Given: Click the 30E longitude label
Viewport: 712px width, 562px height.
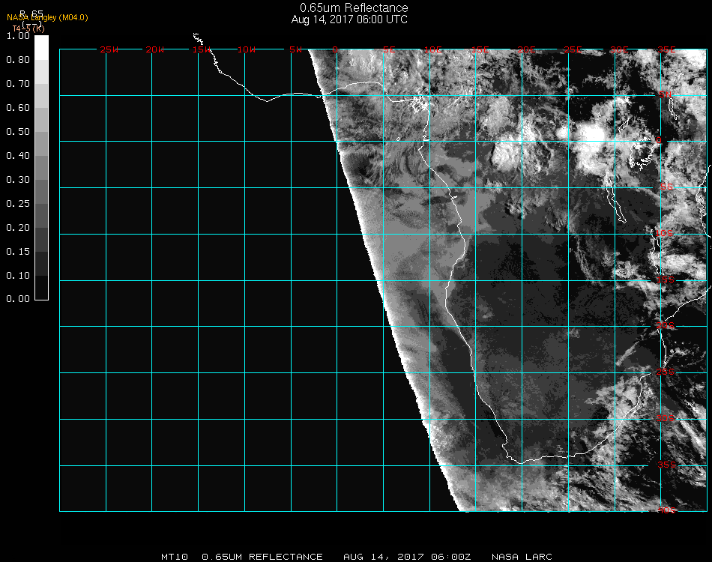Looking at the screenshot, I should click(619, 49).
